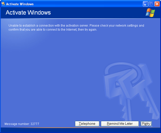Screen dimensions: 161x133
Task: Click the Telephone button
Action: (x=87, y=124)
